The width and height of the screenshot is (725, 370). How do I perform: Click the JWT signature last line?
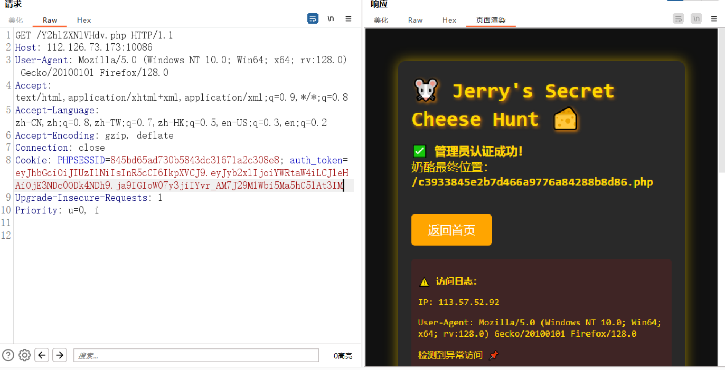click(x=180, y=186)
